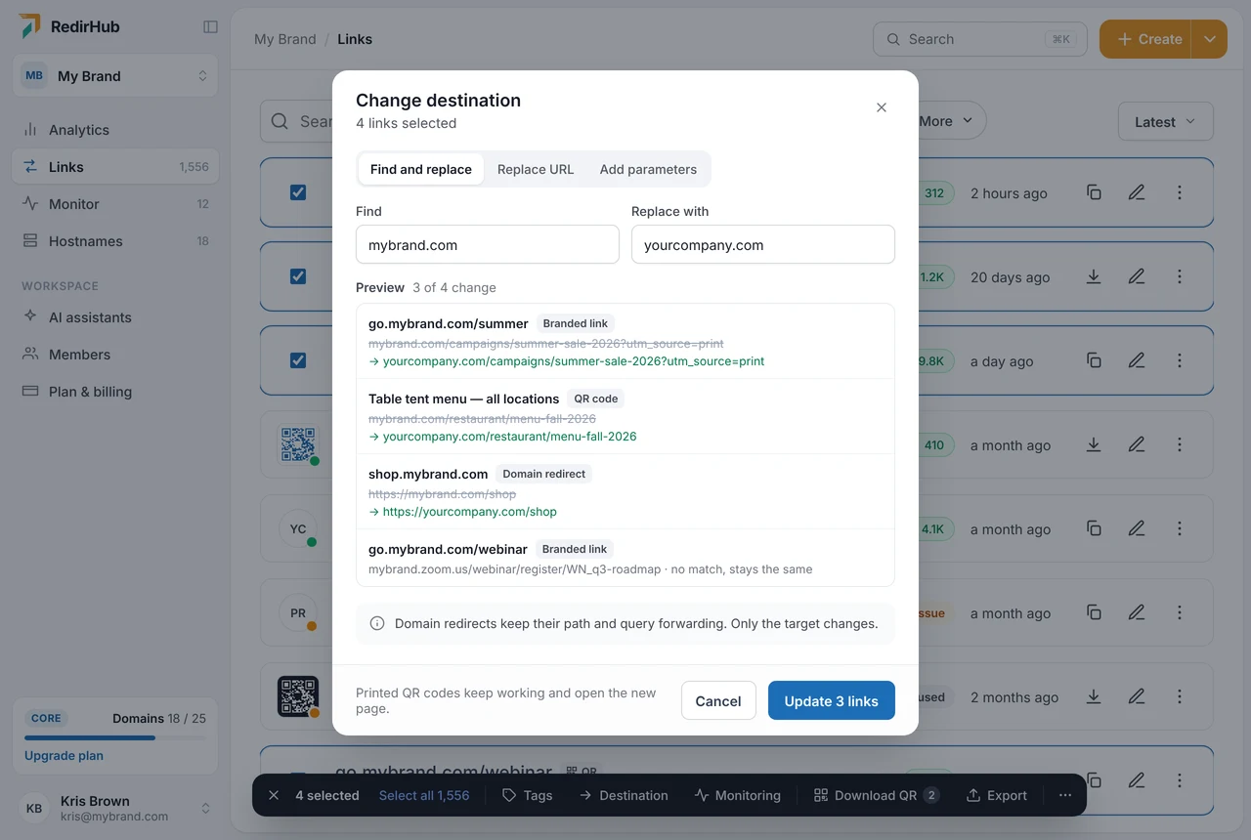
Task: Click Monitoring in the bulk action bar
Action: [738, 795]
